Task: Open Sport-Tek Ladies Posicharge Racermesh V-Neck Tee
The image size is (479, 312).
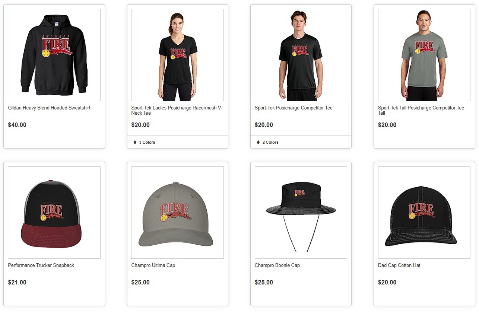Action: click(x=177, y=110)
